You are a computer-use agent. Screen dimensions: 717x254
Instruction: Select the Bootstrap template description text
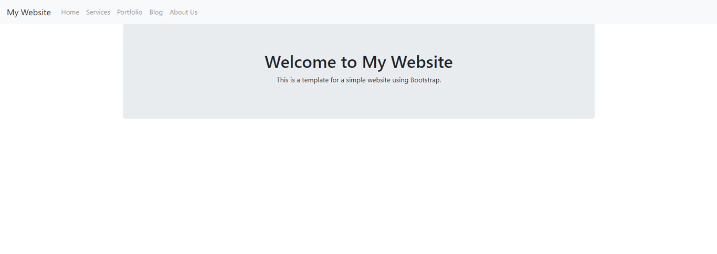(x=358, y=80)
